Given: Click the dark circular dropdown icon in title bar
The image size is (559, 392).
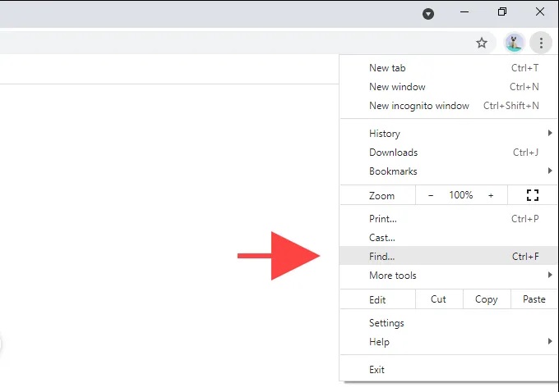Looking at the screenshot, I should (428, 13).
